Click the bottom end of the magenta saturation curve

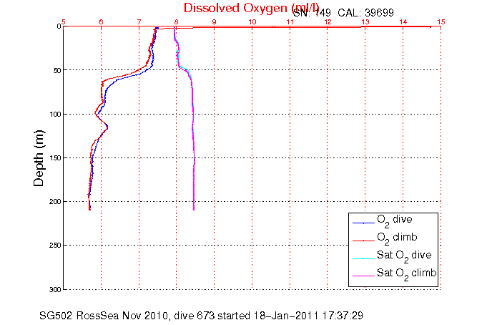coord(194,210)
